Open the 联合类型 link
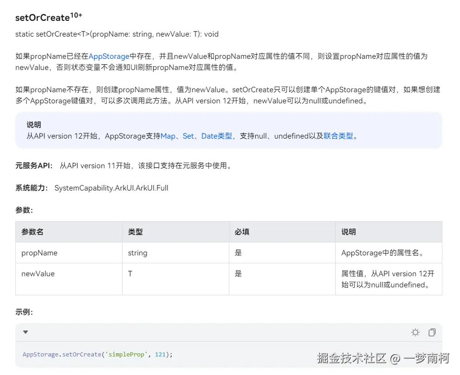 pos(338,136)
